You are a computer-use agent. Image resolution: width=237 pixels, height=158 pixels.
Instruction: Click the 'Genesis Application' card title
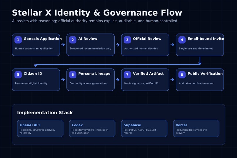tap(43, 39)
